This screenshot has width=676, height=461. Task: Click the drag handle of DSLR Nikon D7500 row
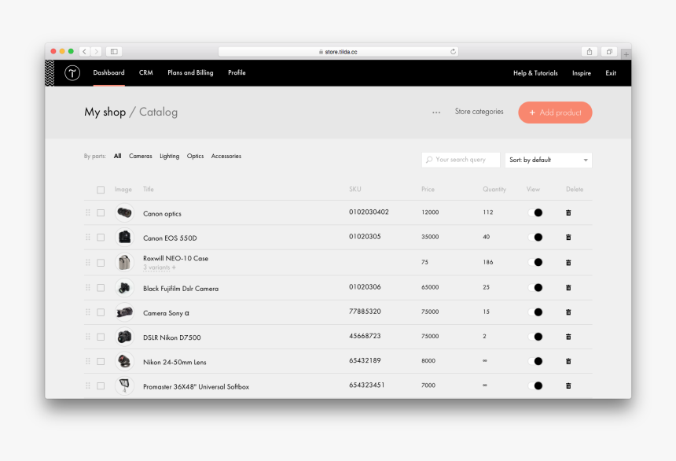88,336
